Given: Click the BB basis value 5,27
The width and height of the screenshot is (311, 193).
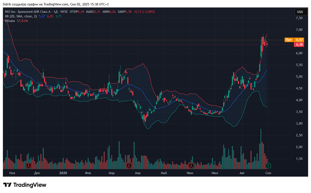Looking at the screenshot, I should 42,16.
